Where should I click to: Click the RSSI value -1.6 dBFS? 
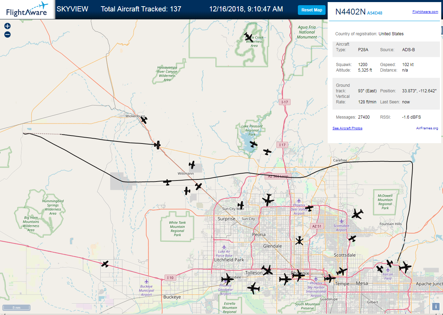411,117
